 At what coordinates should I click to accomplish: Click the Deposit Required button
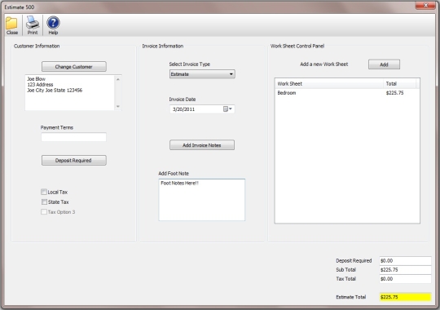[x=74, y=160]
